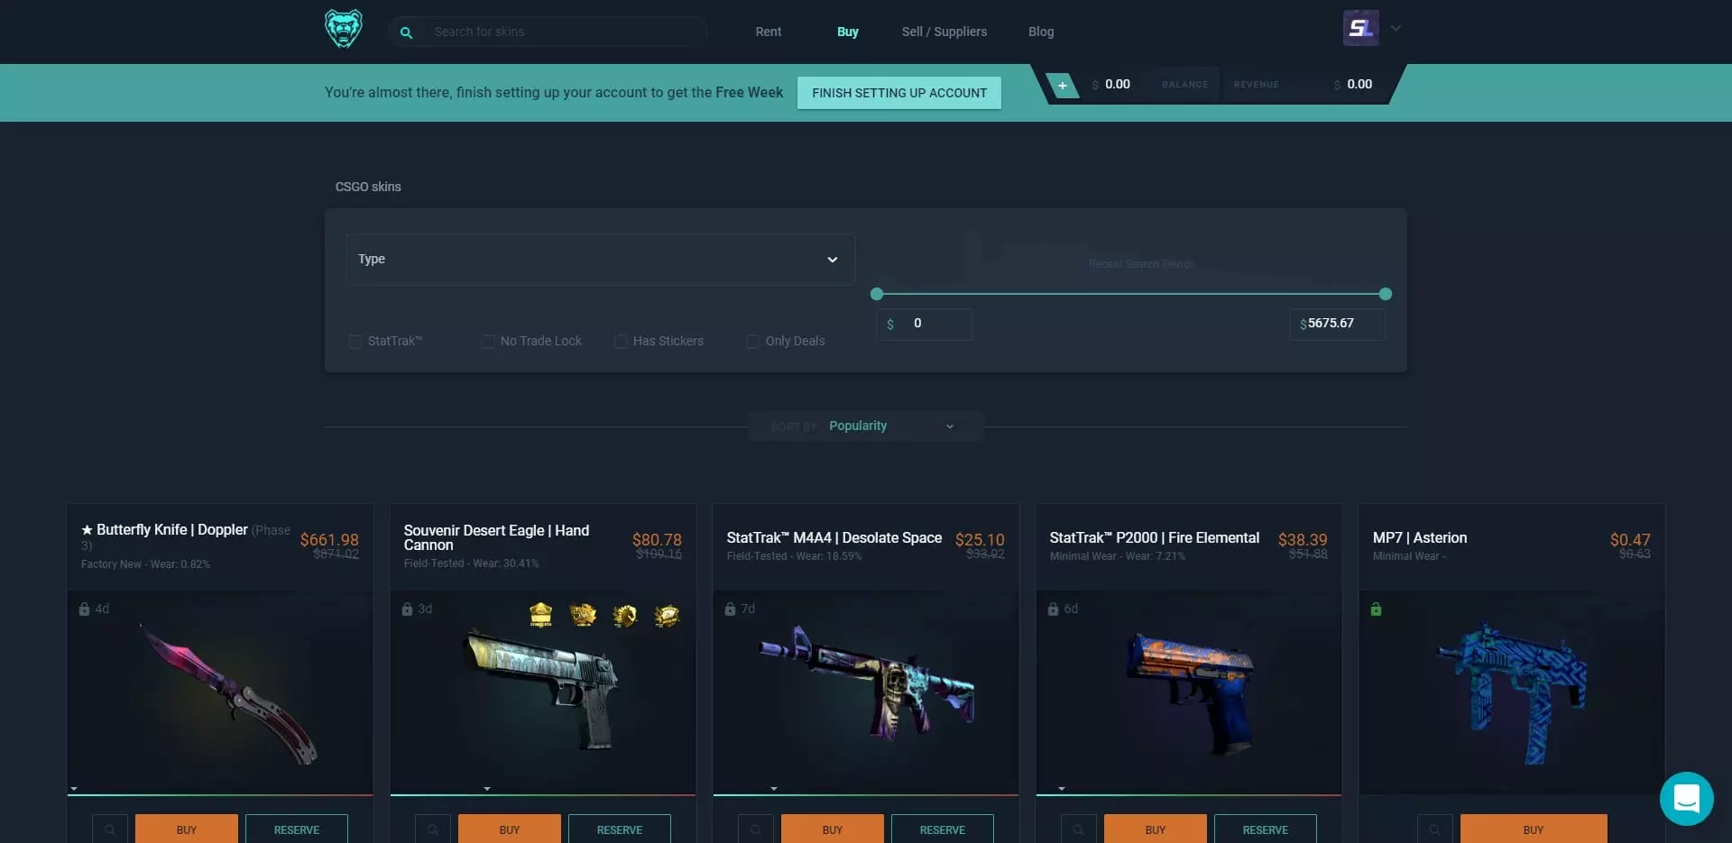Buy the StatTrak M4A4 Desolate Space
This screenshot has height=843, width=1732.
[833, 829]
